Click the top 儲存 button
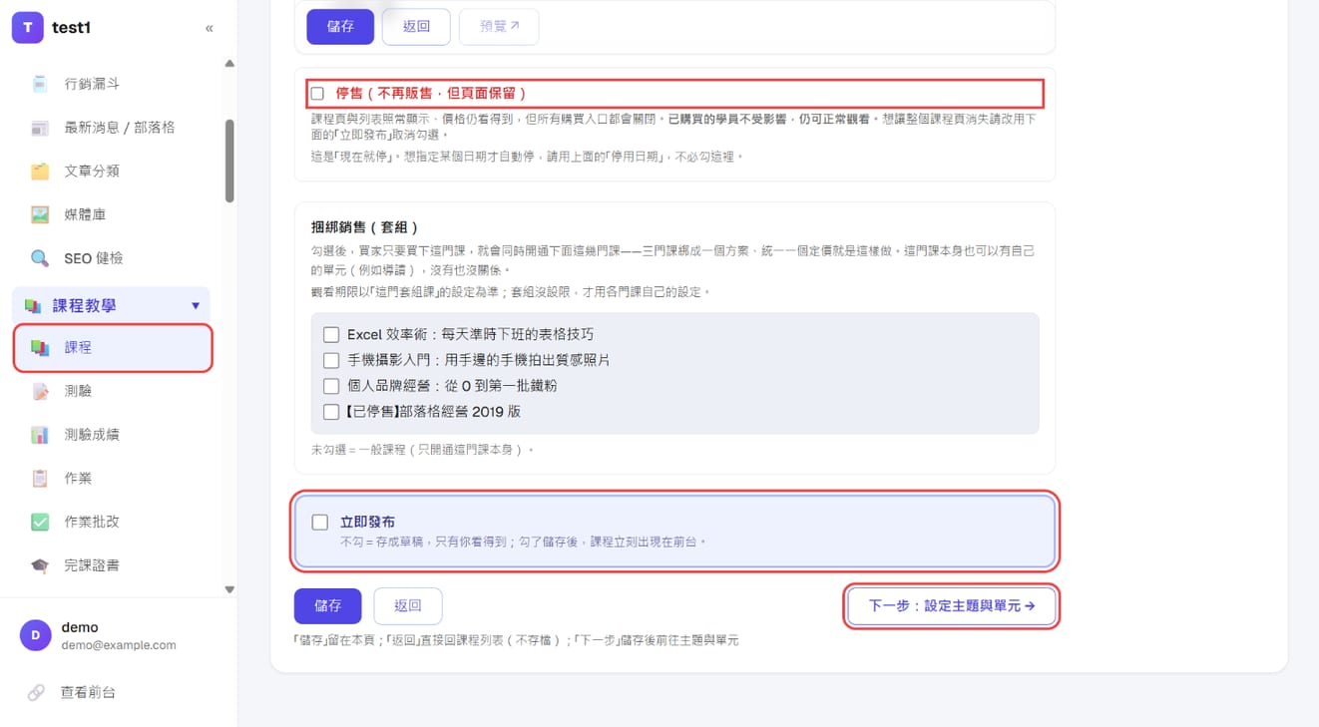Screen dimensions: 1319x727 (x=340, y=27)
